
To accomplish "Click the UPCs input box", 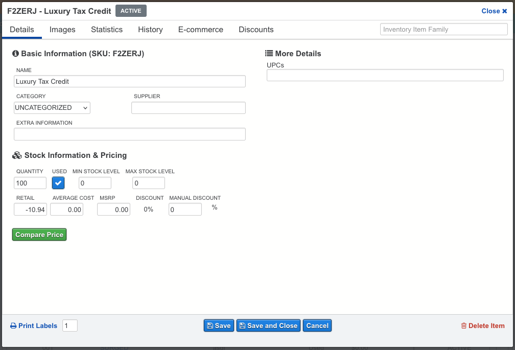I will click(385, 75).
